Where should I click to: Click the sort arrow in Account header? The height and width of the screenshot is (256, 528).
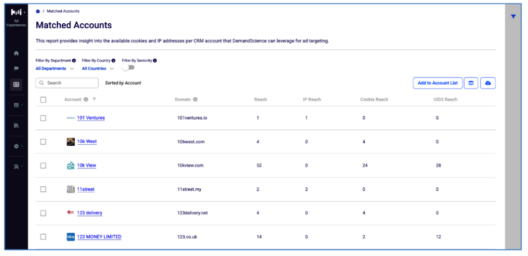click(94, 99)
